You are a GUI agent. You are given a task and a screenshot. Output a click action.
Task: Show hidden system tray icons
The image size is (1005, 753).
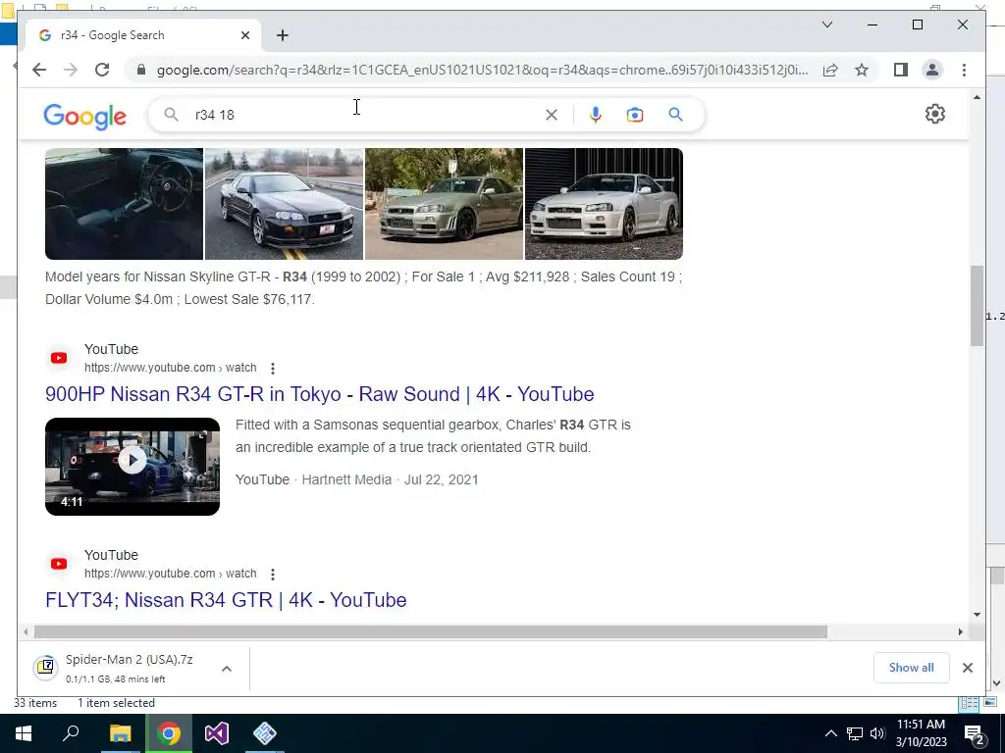(830, 733)
